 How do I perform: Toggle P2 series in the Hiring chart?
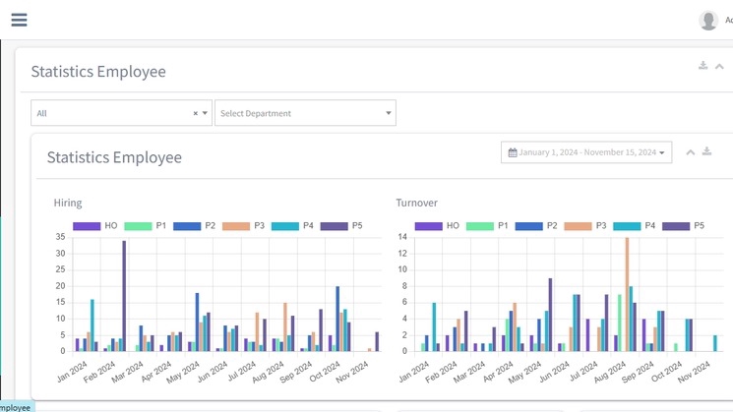[x=196, y=225]
